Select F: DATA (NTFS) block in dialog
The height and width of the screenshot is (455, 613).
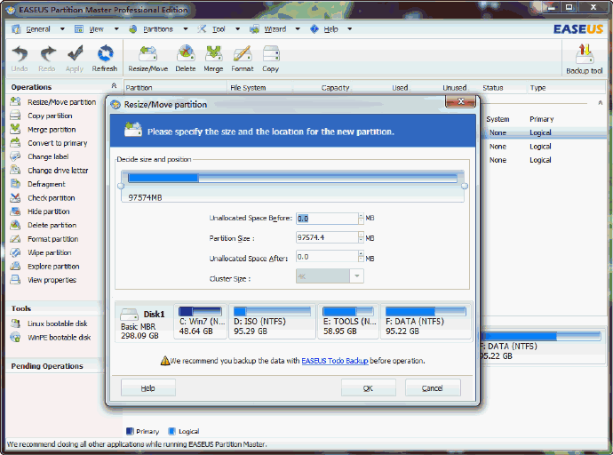click(426, 322)
